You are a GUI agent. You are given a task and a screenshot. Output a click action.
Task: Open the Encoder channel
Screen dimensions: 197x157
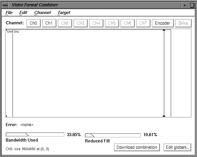tap(163, 23)
